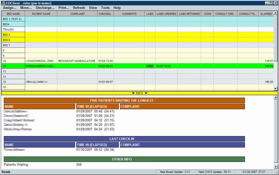
Task: Click the info panel scroll up arrow
Action: [275, 97]
